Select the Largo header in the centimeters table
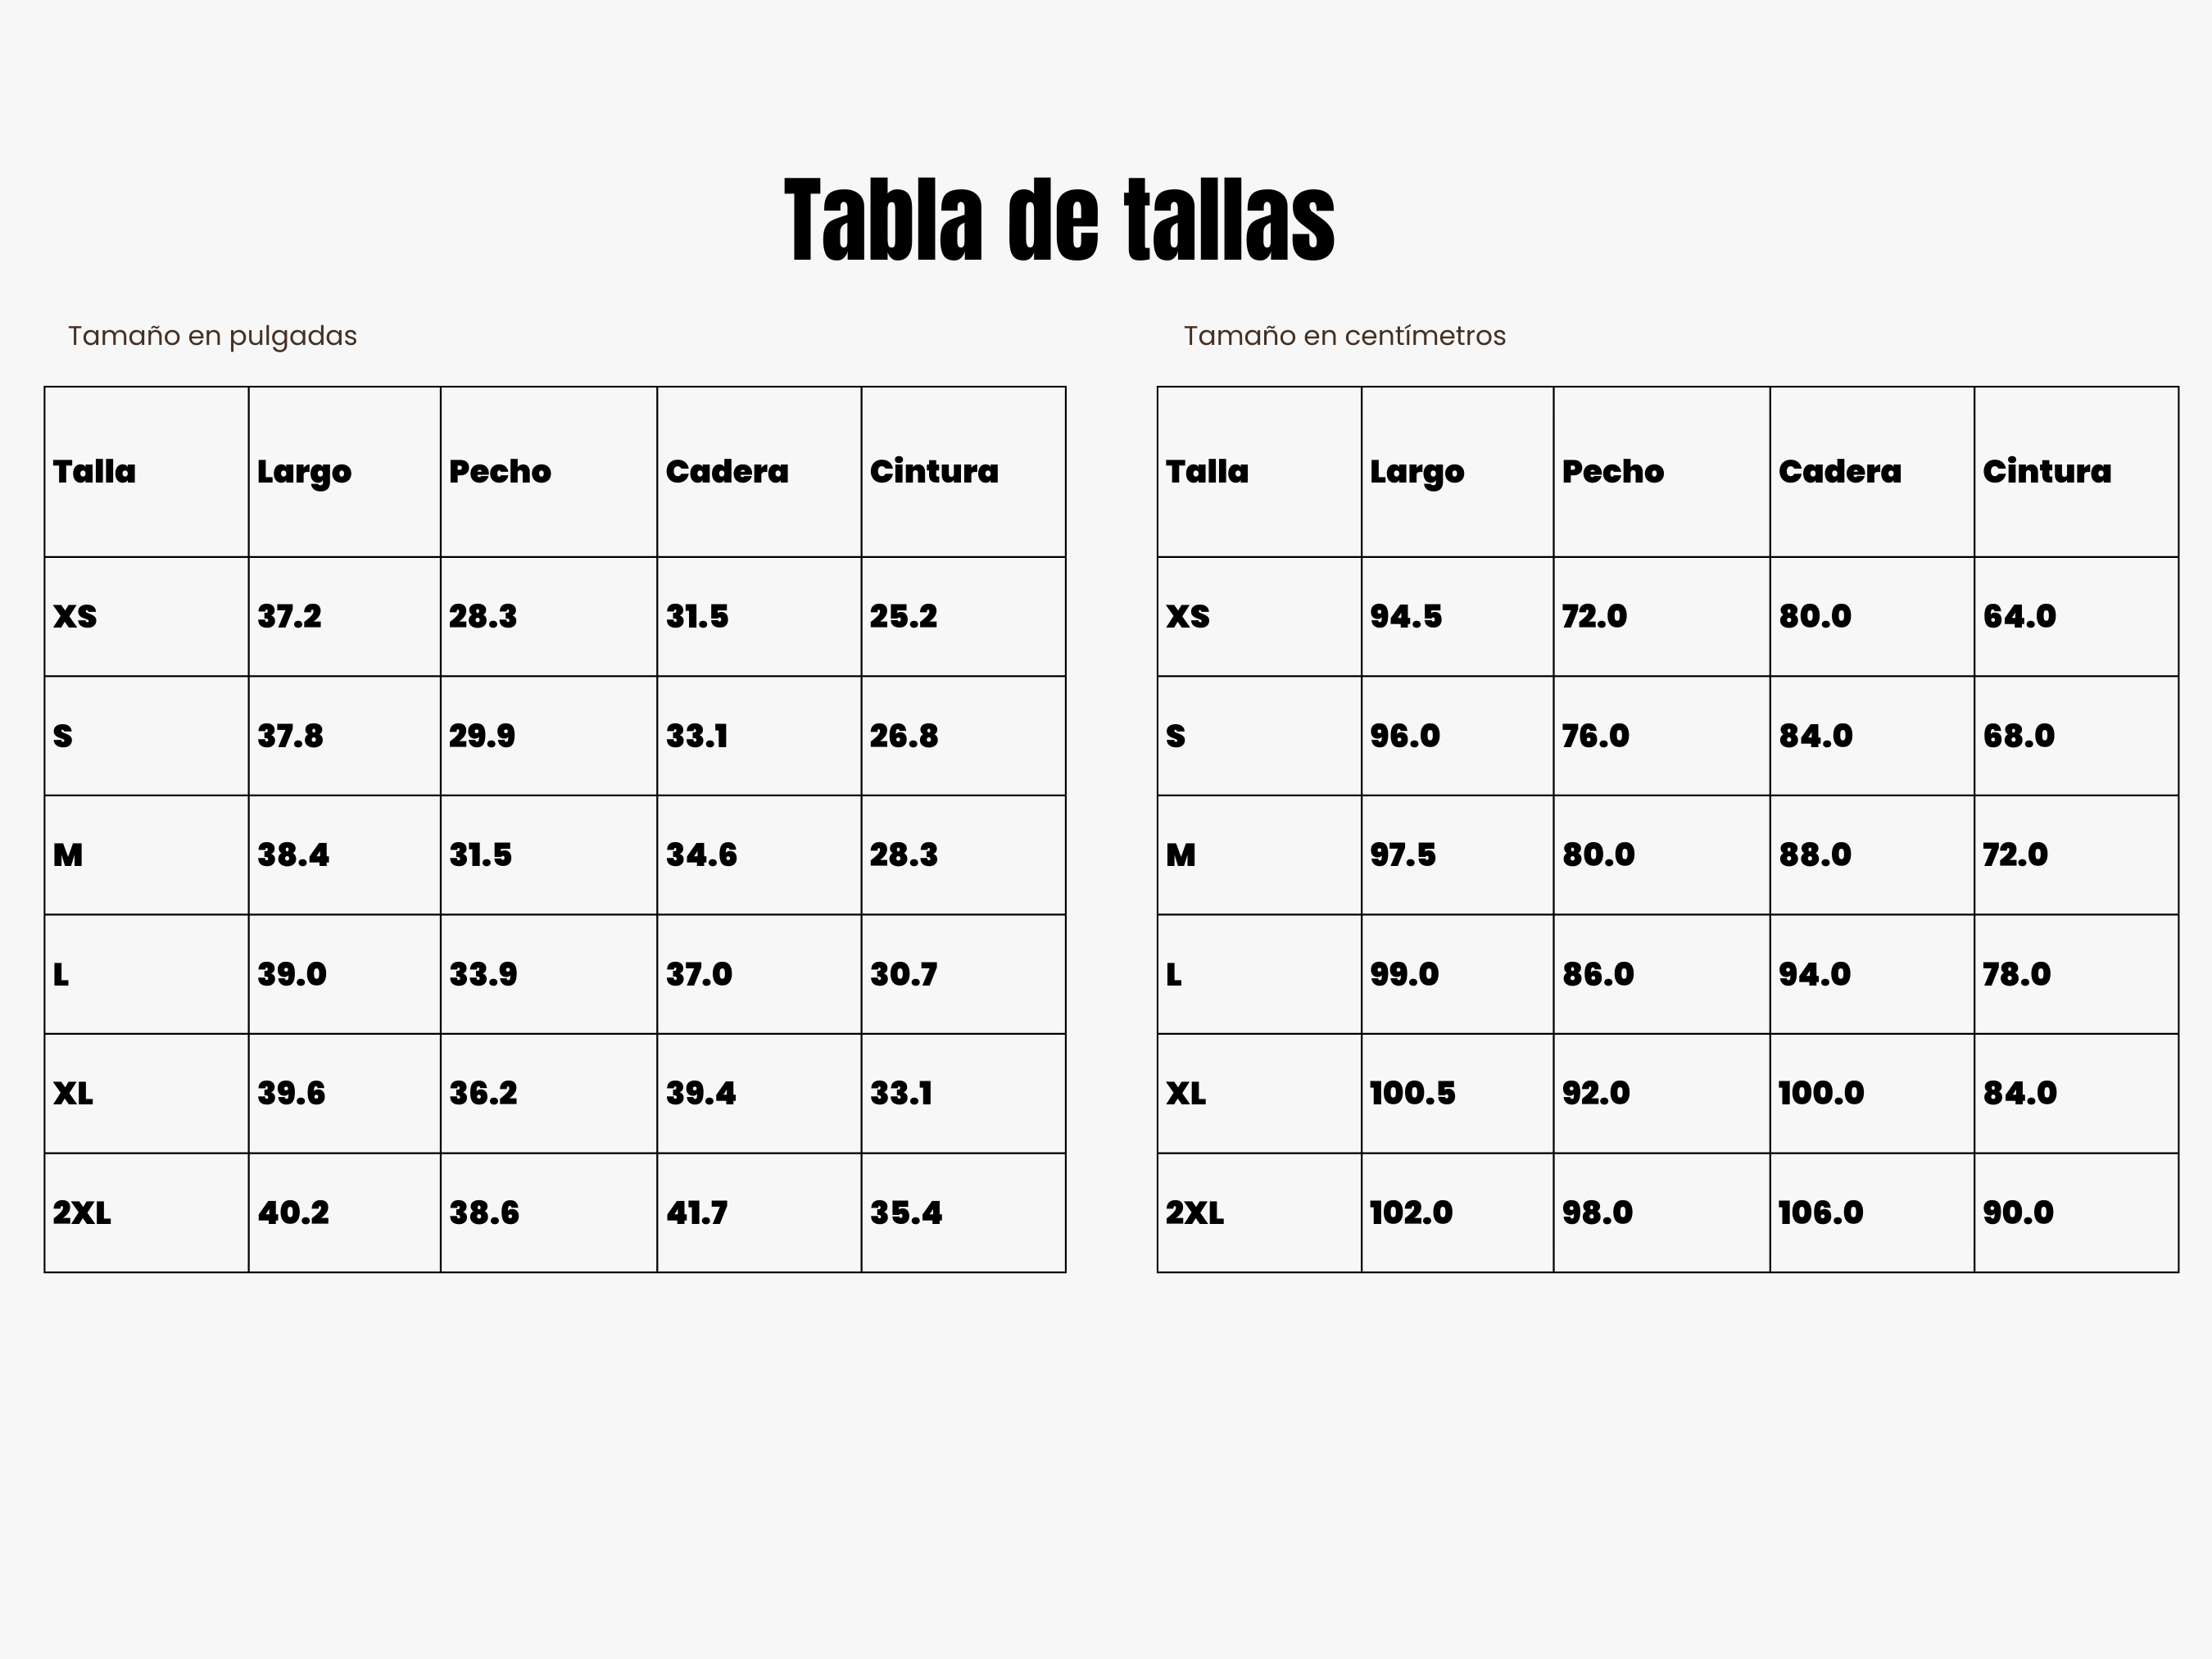Viewport: 2212px width, 1659px height. (1416, 471)
